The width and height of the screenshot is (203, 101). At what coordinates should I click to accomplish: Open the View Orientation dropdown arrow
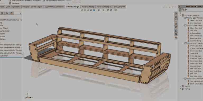96,10
